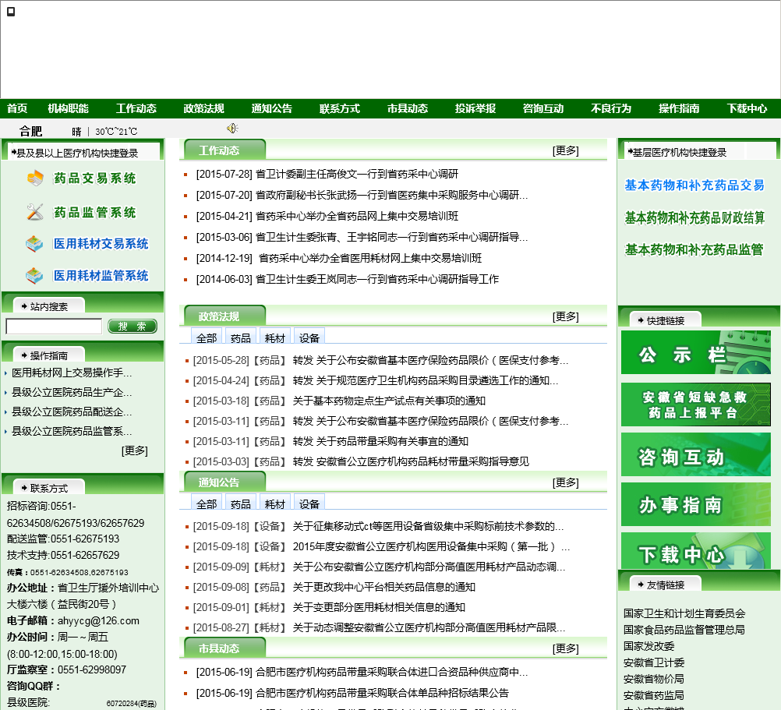Go to 投诉举报 in the navigation bar
The width and height of the screenshot is (781, 710).
[475, 108]
